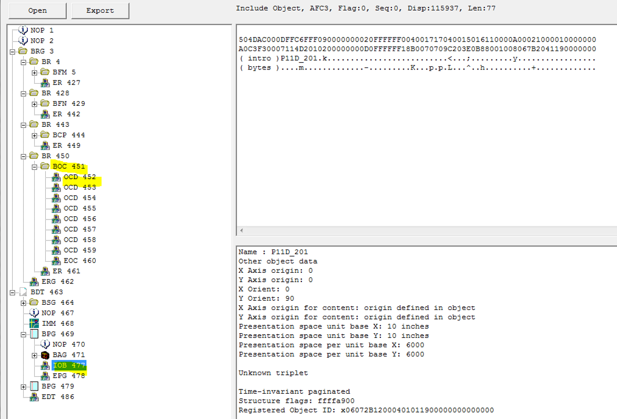Screen dimensions: 617x419
Task: Click the record icon beside ER 427
Action: 45,82
